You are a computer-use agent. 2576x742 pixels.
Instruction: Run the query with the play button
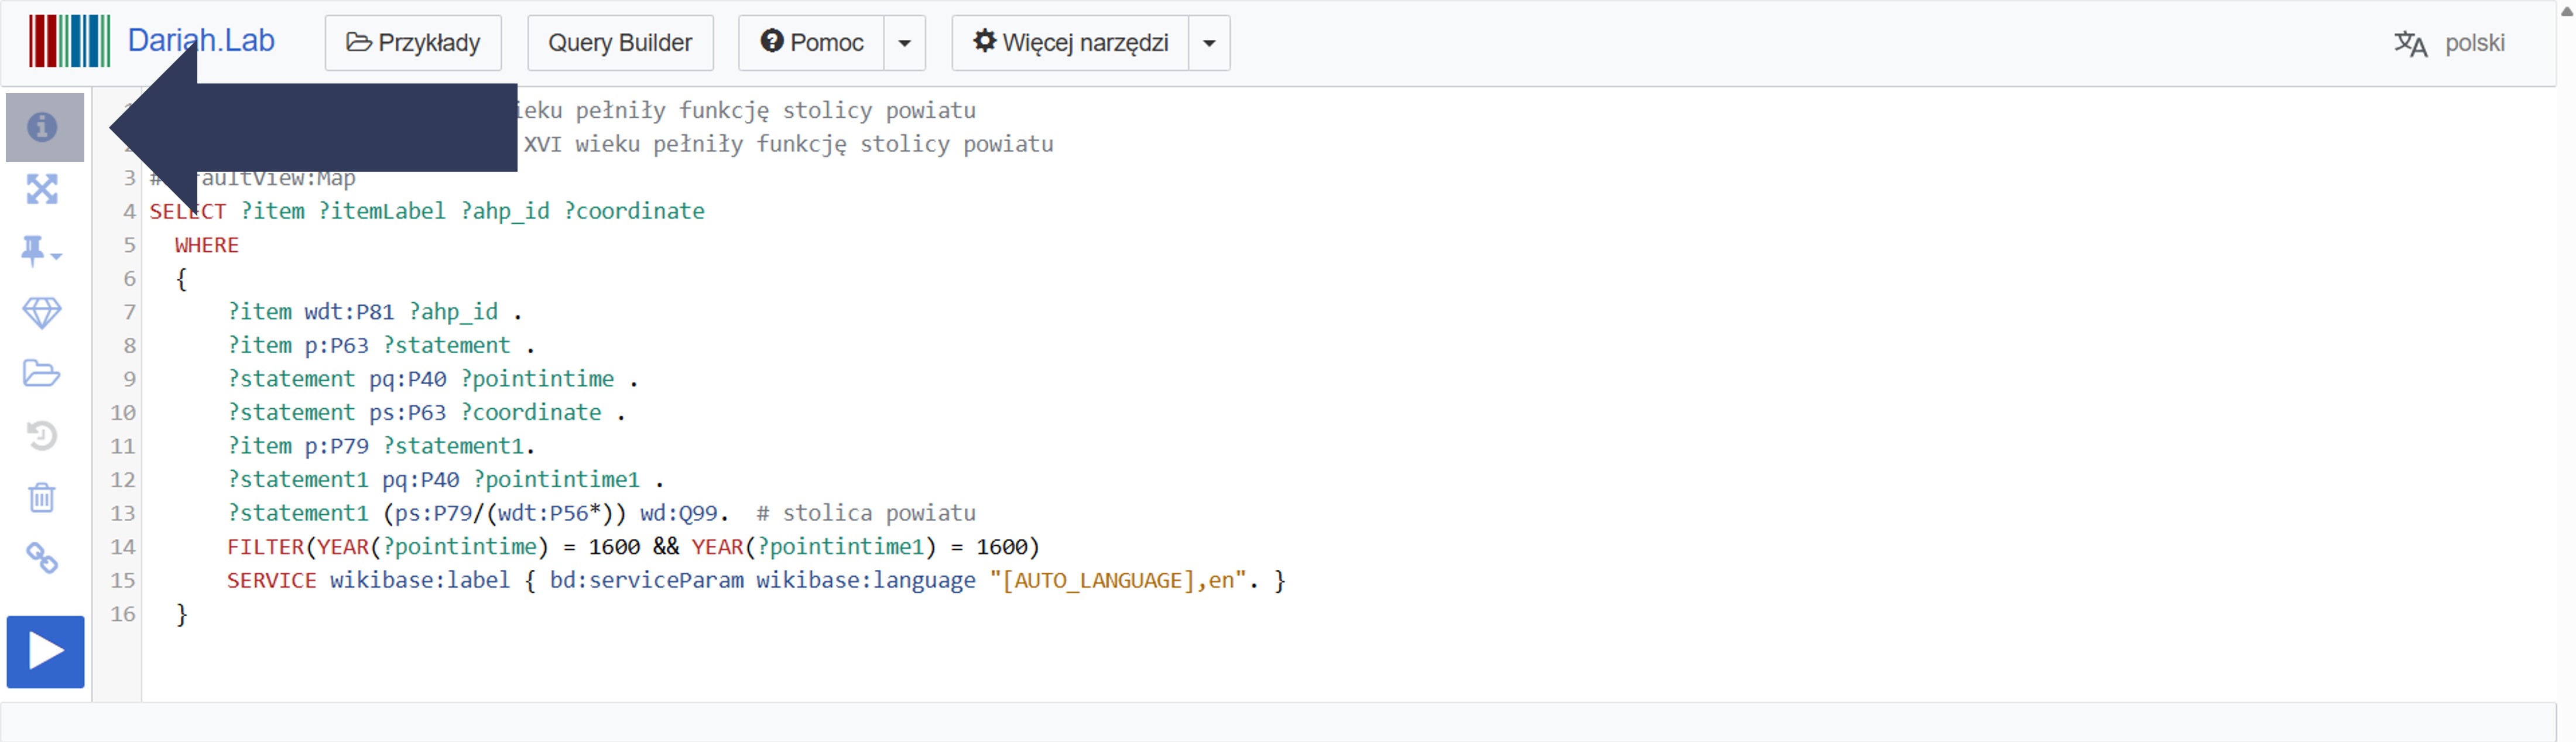click(x=46, y=652)
